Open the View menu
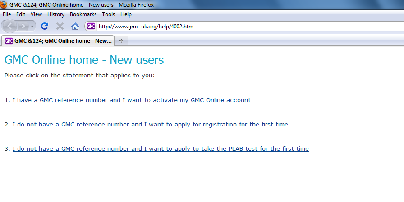Screen dimensions: 404x202 click(x=36, y=14)
